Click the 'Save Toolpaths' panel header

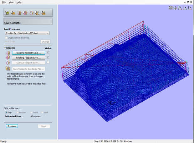pyautogui.click(x=28, y=22)
